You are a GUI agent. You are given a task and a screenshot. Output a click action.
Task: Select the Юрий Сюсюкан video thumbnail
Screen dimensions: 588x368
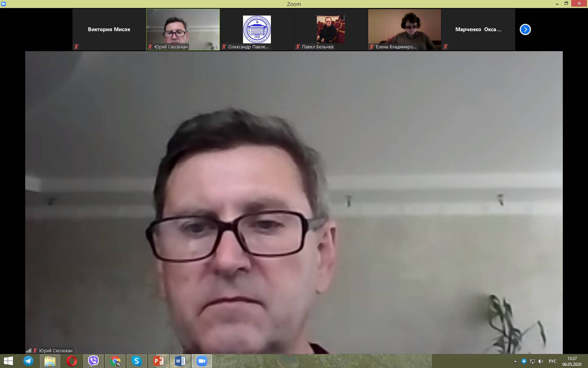[183, 29]
